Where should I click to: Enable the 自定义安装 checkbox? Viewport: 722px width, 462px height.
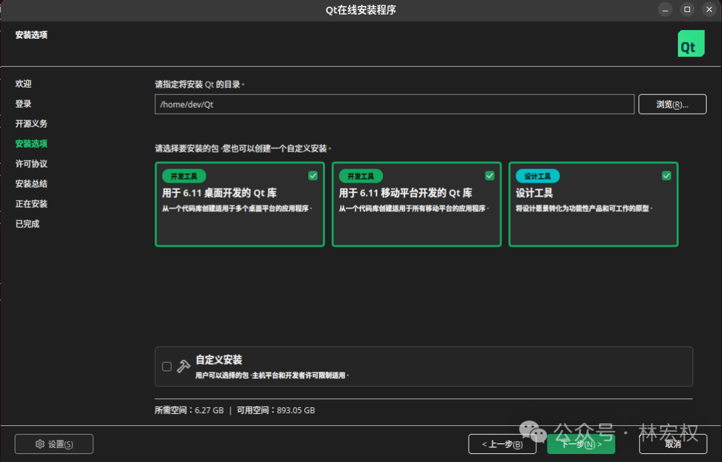point(166,366)
